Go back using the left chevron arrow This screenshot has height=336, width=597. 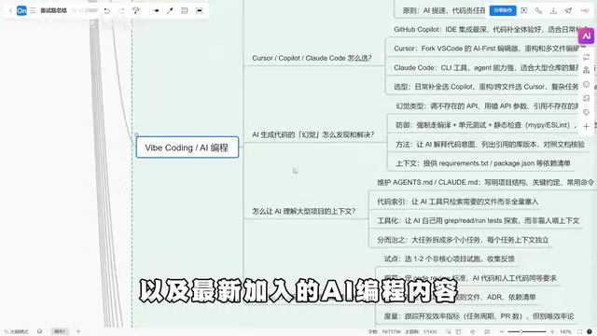pyautogui.click(x=10, y=10)
